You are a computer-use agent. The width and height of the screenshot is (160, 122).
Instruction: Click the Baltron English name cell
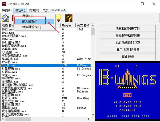82,92
